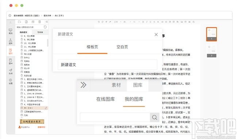Click the trash delete icon in the list toolbar

point(40,22)
